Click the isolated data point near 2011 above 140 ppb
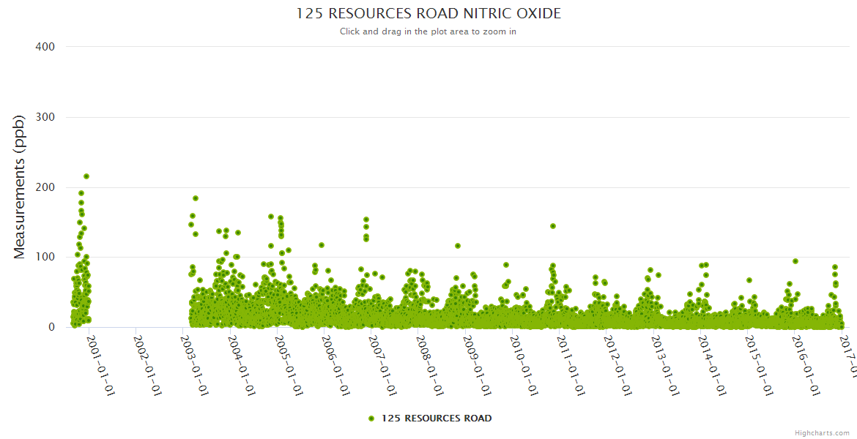Viewport: 857px width, 439px height. point(553,226)
